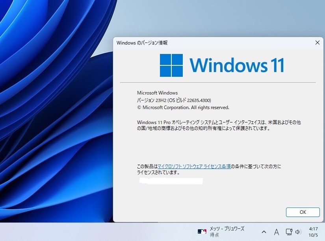Viewport: 325px width, 241px height.
Task: Open the network status tray icon
Action: (x=289, y=232)
